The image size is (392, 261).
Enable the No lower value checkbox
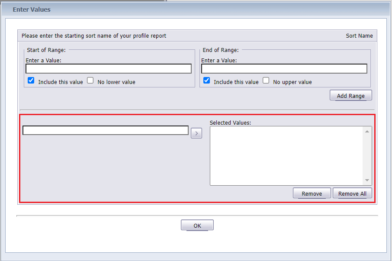[90, 81]
